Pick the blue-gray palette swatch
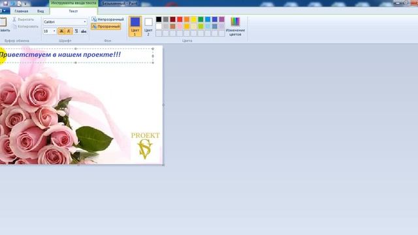The image size is (418, 235). pyautogui.click(x=215, y=26)
